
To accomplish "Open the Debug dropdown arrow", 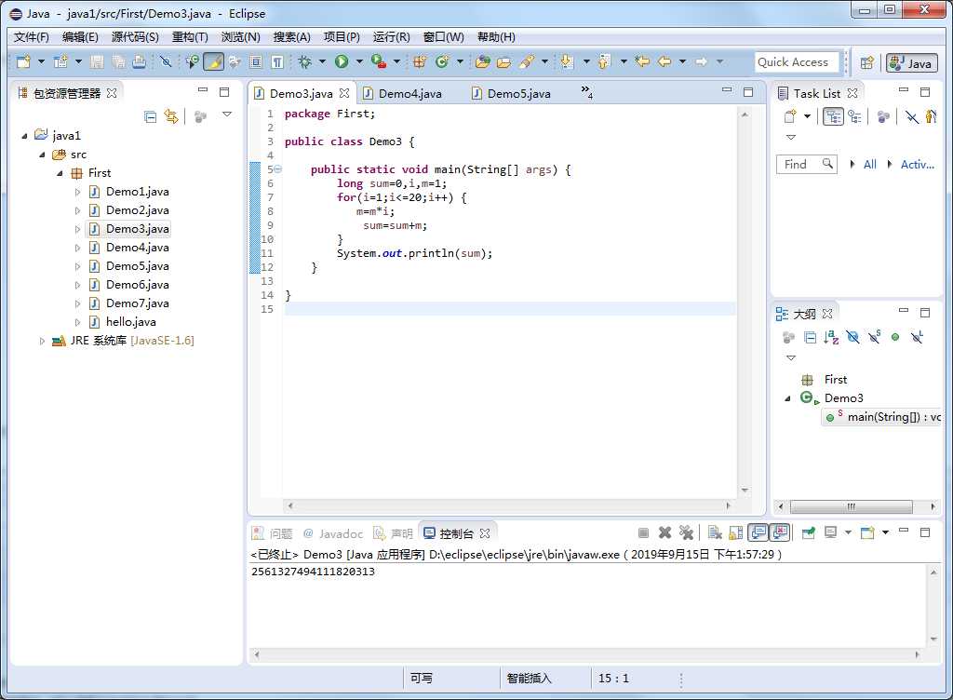I will [x=322, y=61].
